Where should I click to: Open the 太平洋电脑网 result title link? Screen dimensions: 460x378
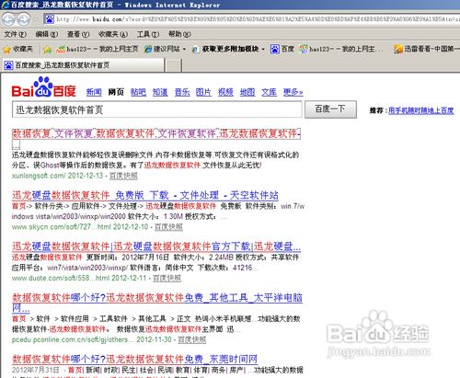tap(157, 298)
